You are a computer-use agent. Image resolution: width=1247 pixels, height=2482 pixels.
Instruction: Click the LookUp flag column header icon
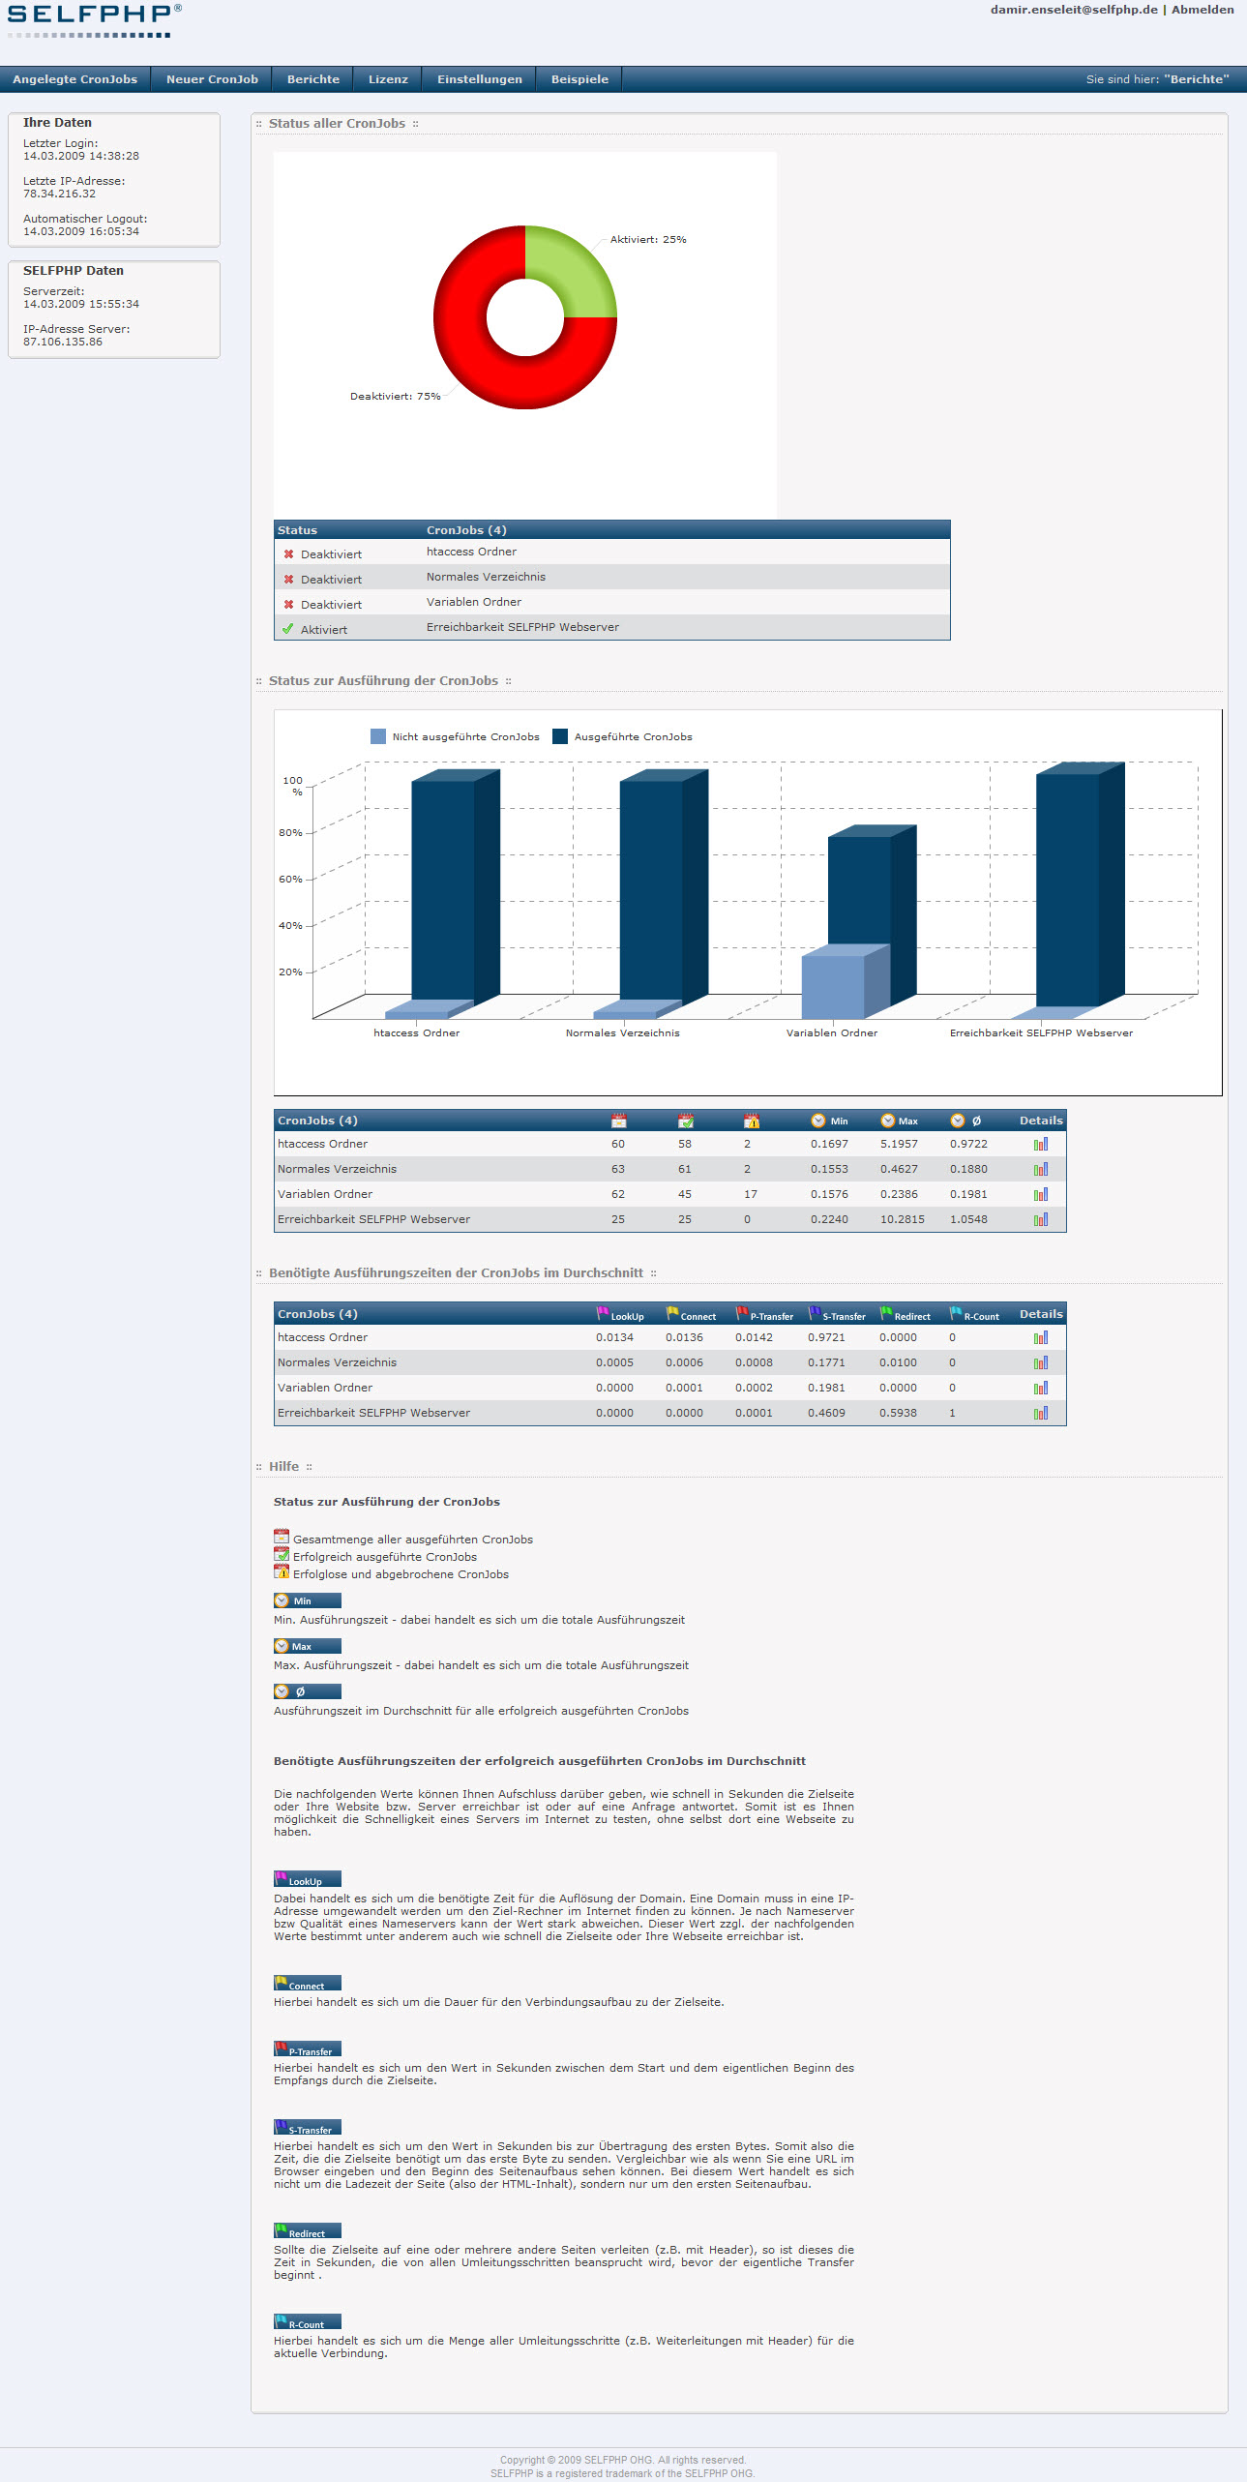(x=603, y=1313)
